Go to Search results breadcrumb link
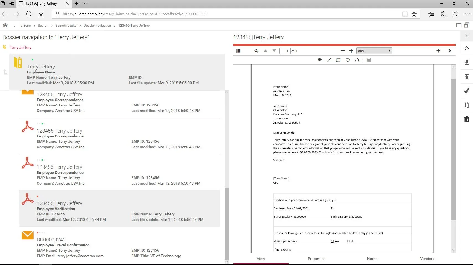The image size is (473, 265). (66, 26)
